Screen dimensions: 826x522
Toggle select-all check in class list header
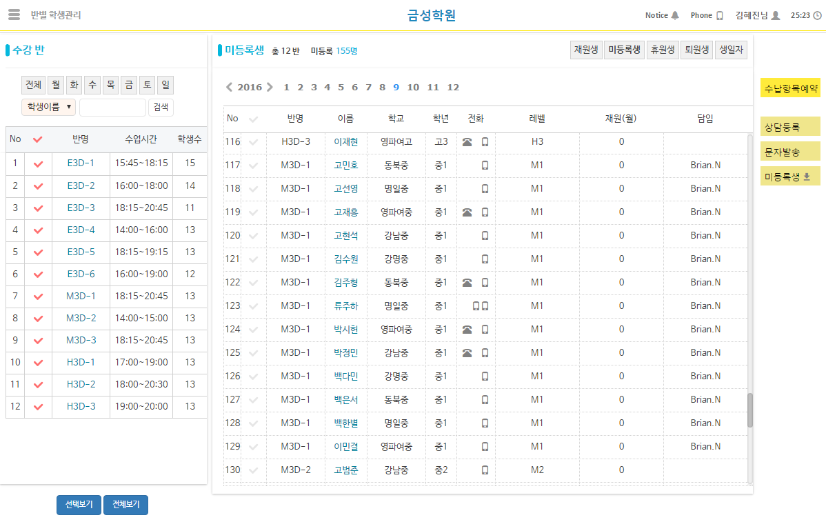[37, 139]
